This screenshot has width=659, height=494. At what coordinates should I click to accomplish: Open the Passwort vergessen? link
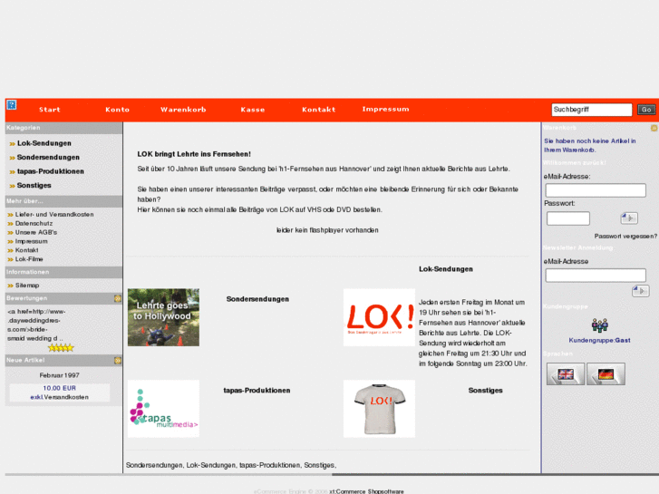(x=625, y=237)
